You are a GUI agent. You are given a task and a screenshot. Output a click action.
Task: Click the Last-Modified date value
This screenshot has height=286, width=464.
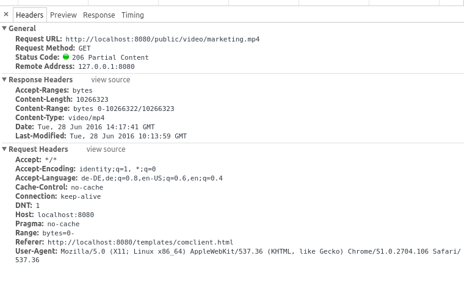coord(128,136)
